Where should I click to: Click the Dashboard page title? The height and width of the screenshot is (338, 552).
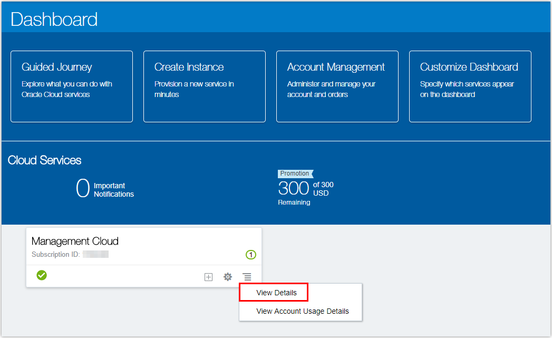[x=54, y=20]
